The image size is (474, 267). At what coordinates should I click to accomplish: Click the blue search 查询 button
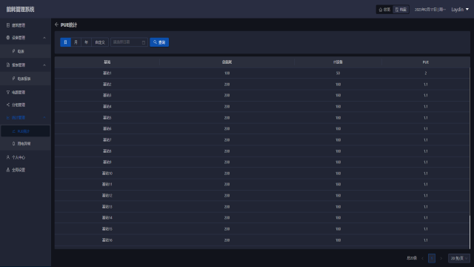159,42
